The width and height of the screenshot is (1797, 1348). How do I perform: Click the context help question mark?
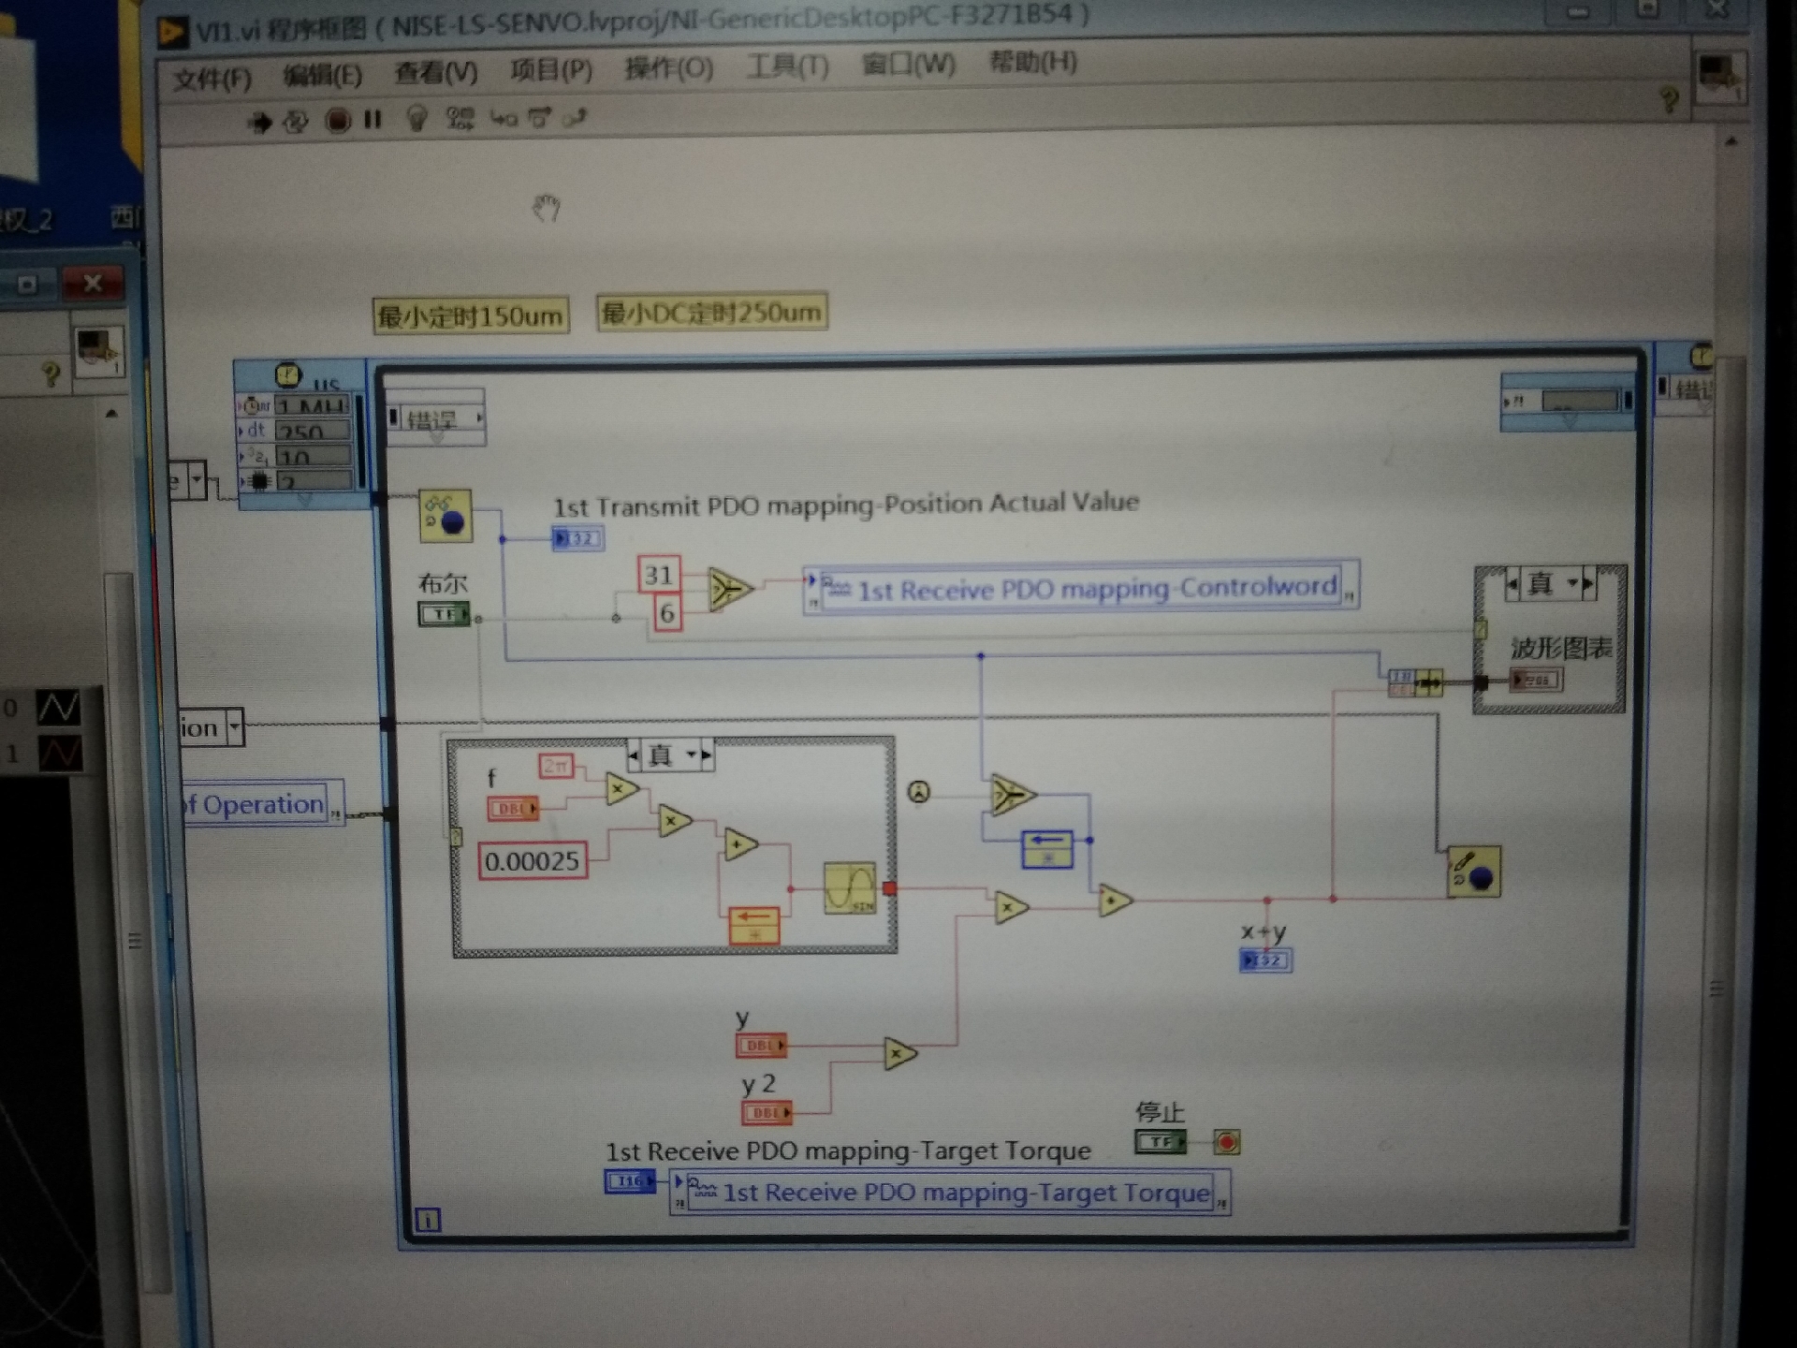[x=1668, y=99]
